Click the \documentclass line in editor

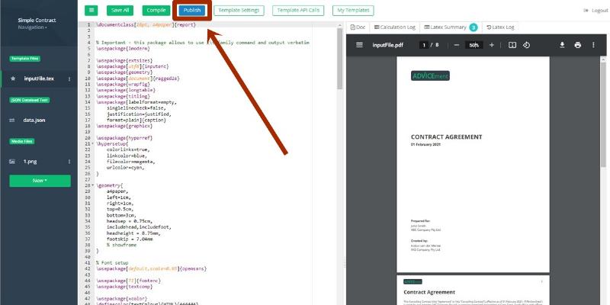(146, 24)
